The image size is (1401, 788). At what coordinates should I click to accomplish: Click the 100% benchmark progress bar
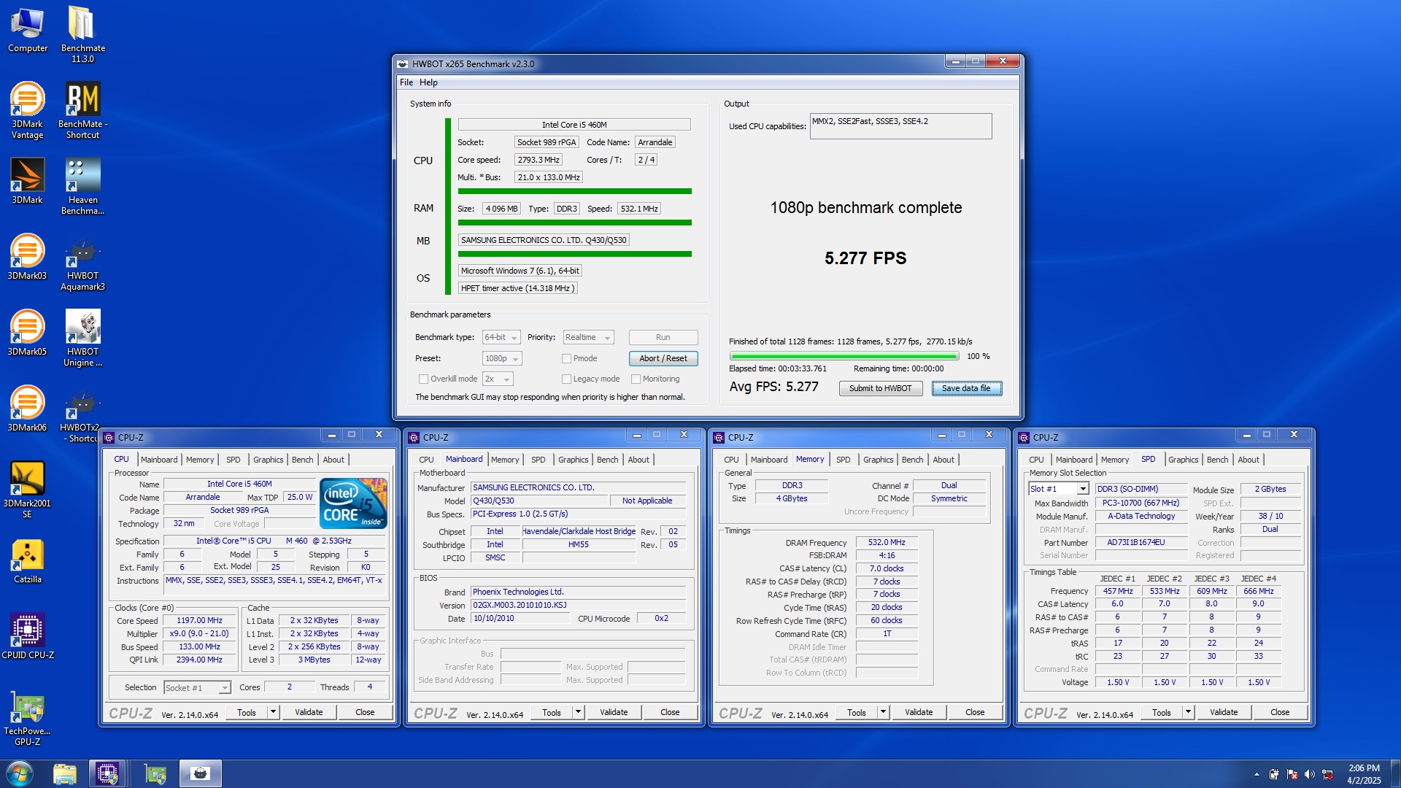coord(844,356)
